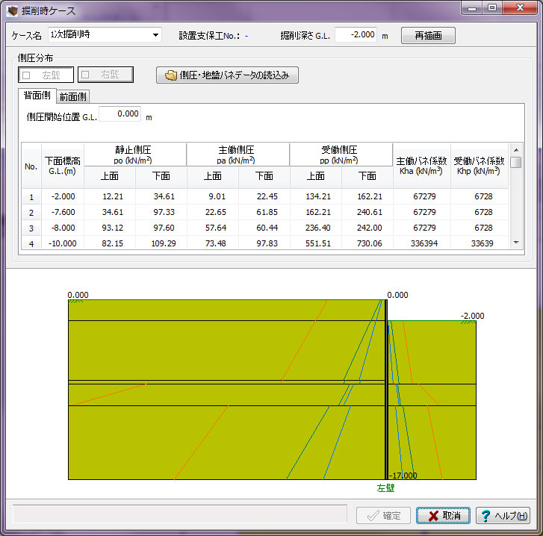Click the 受働バネ係数 Khp column header
The image size is (543, 536).
tap(480, 166)
